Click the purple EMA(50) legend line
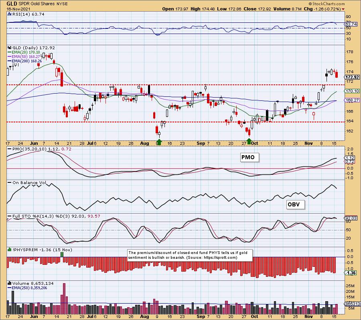This screenshot has width=361, height=320. (10, 57)
